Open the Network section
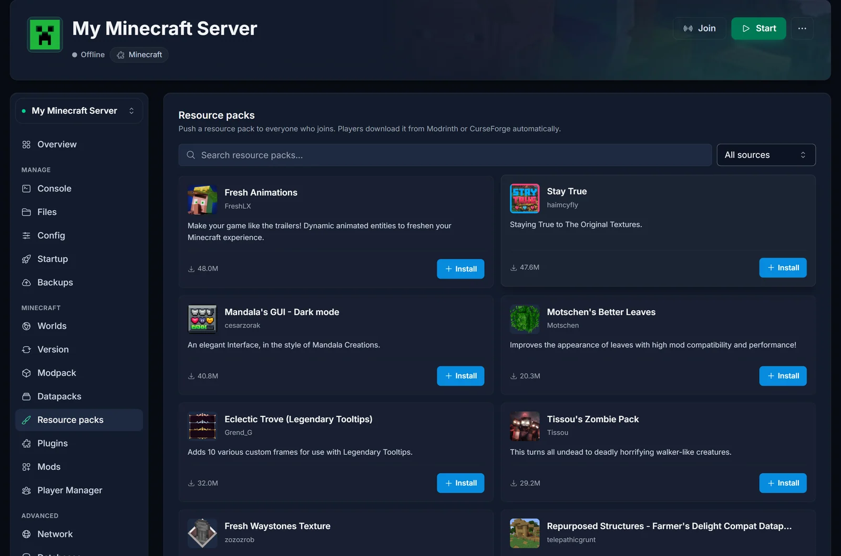Screen dimensions: 841x556 79,534
